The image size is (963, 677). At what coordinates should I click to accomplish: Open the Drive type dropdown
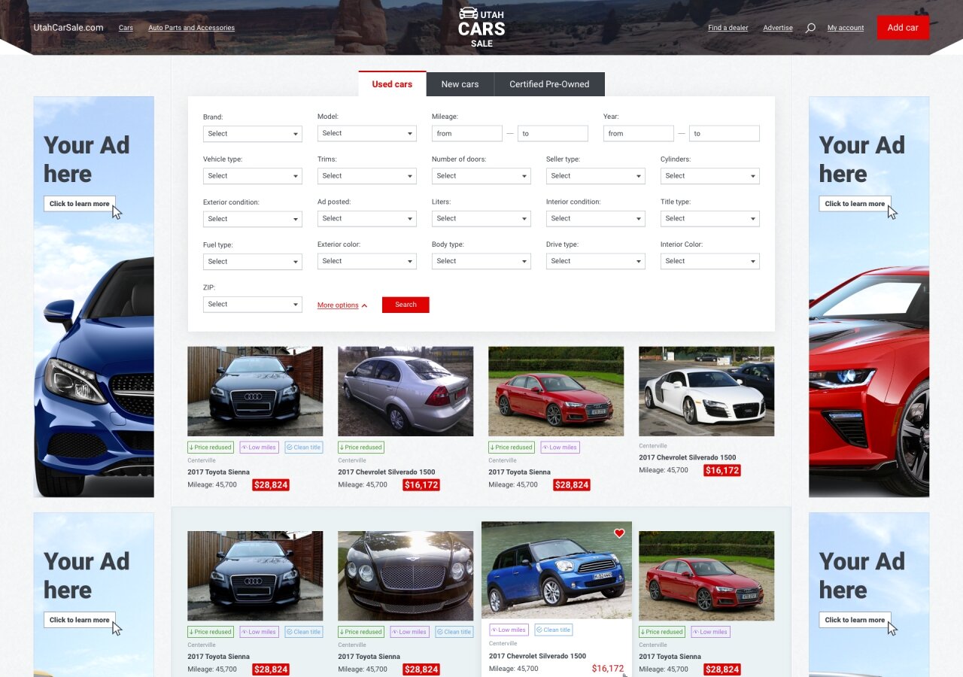(596, 262)
